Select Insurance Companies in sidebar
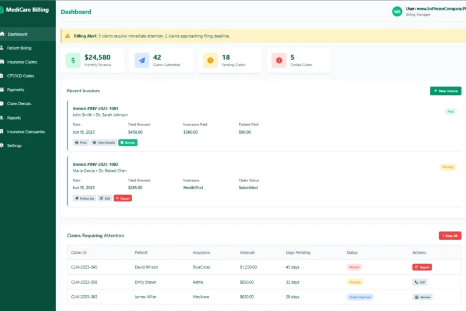466x311 pixels. pos(27,131)
